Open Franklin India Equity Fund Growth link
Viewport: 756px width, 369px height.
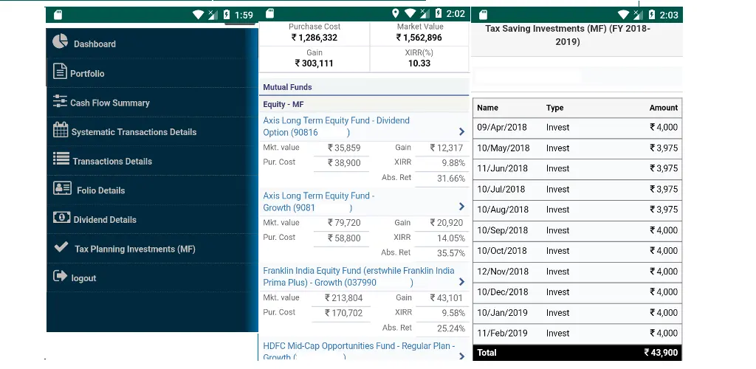pos(358,277)
